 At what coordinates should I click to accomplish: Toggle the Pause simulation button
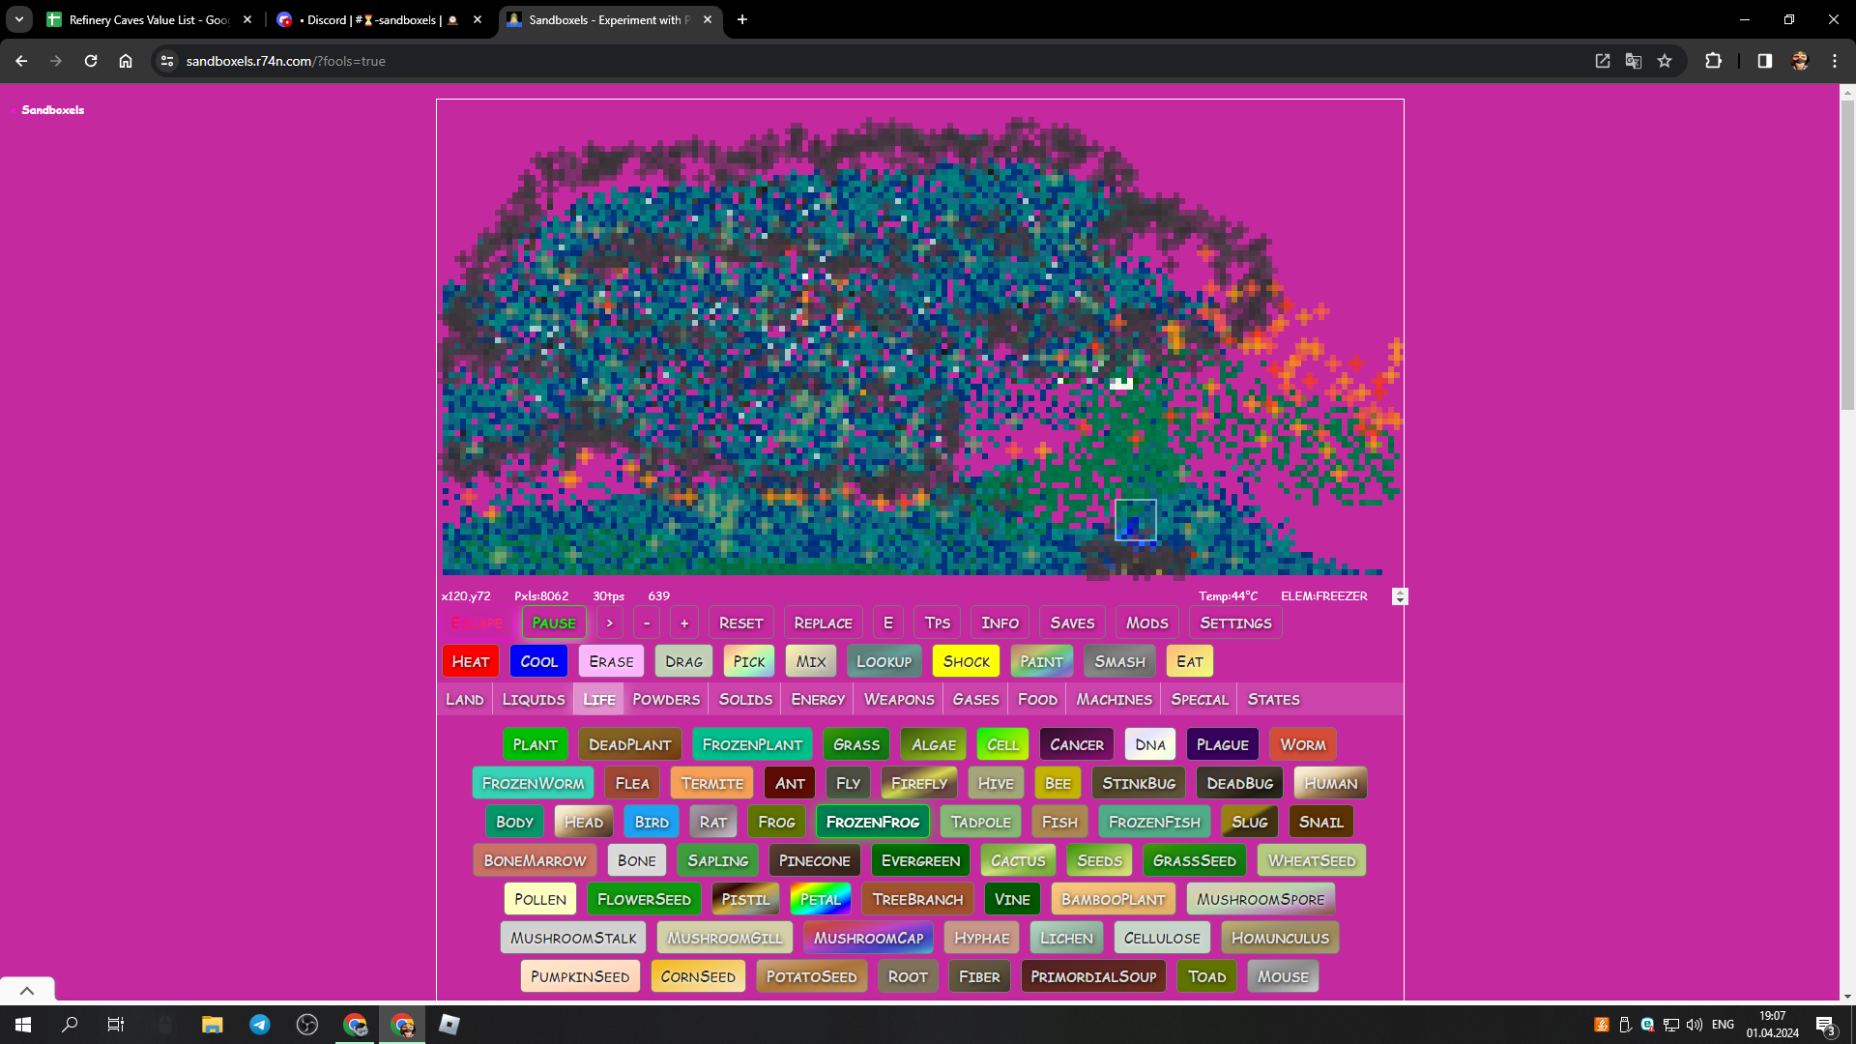pos(554,623)
